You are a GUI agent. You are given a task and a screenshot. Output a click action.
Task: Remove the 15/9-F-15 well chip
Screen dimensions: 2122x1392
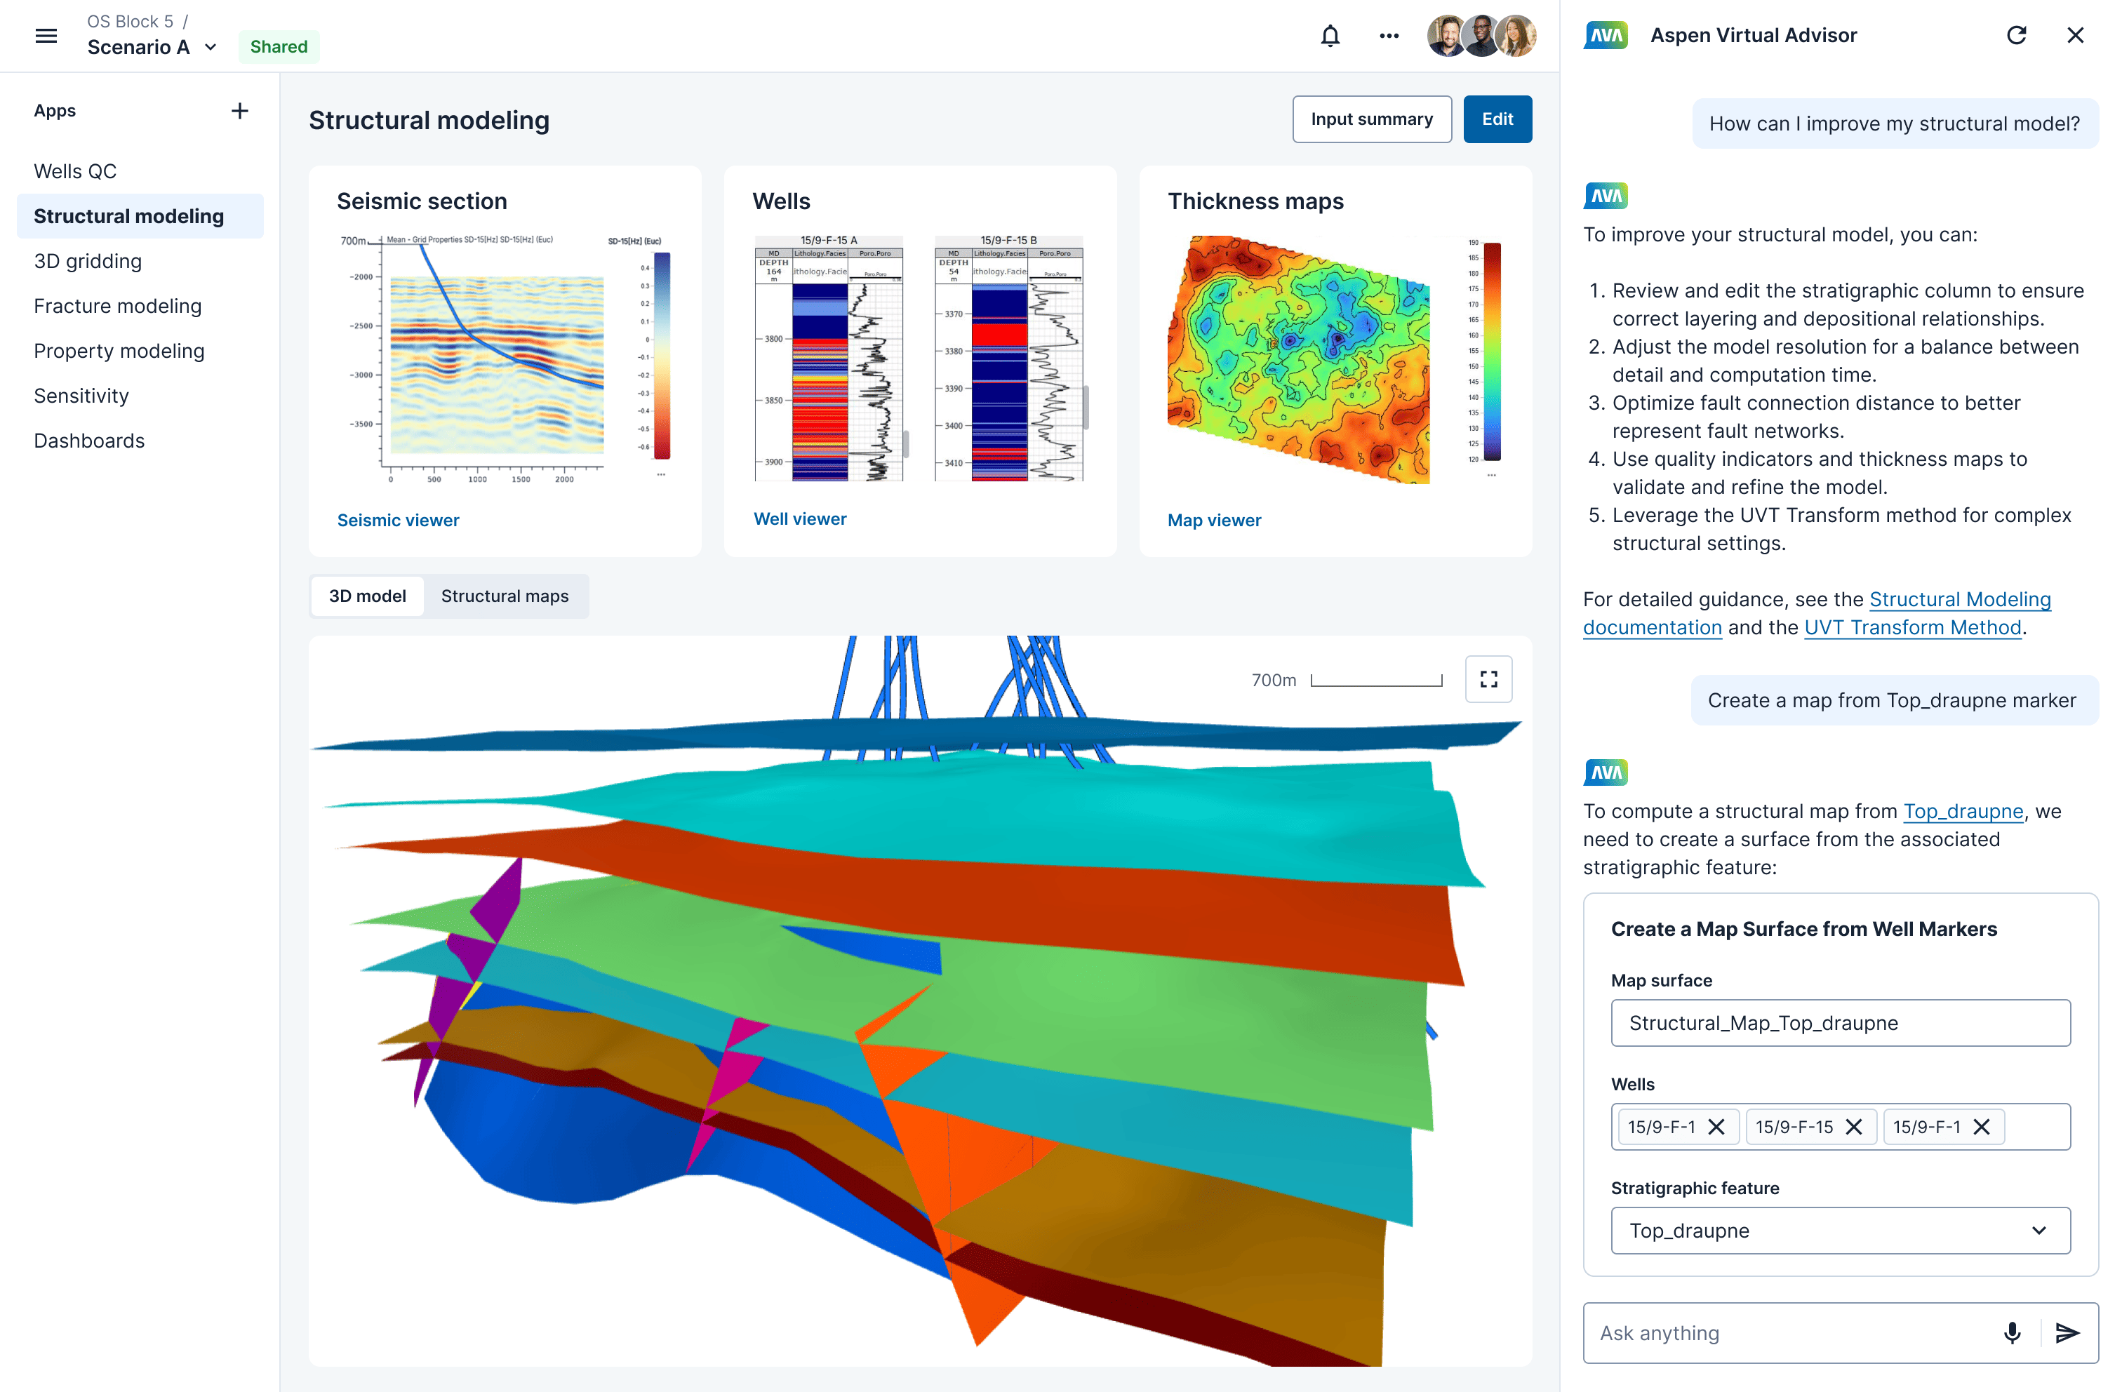[x=1854, y=1127]
